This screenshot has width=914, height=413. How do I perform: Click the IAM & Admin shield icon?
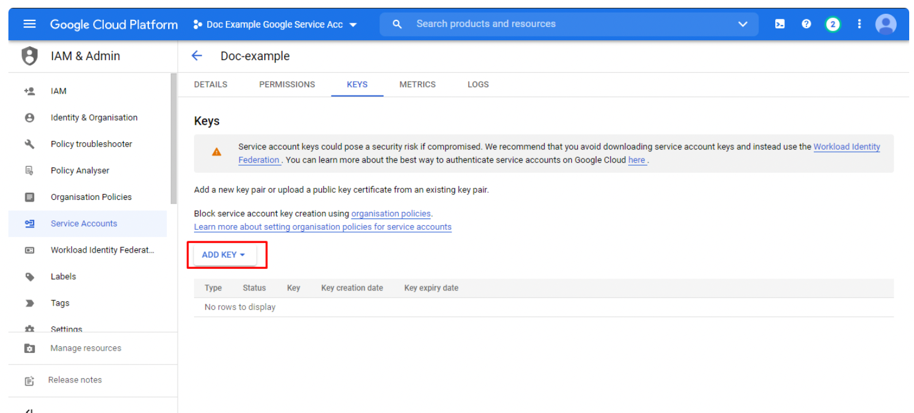pos(29,56)
